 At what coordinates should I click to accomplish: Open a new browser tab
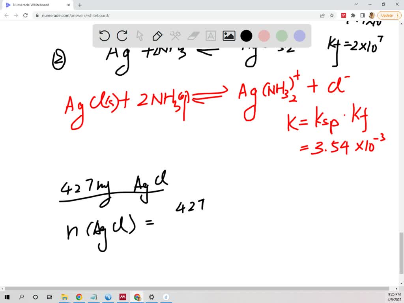click(79, 5)
